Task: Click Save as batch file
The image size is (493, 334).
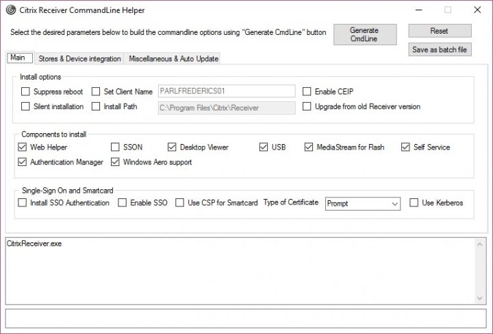Action: (440, 50)
